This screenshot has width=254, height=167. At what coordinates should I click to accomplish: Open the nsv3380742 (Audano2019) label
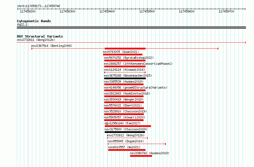point(150,153)
